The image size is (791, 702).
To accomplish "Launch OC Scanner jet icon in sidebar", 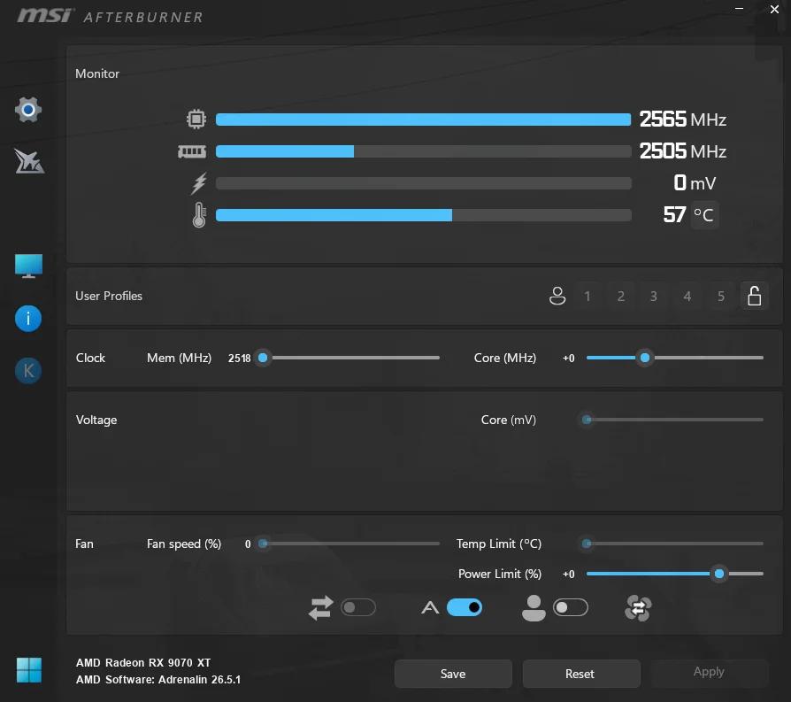I will pyautogui.click(x=28, y=161).
